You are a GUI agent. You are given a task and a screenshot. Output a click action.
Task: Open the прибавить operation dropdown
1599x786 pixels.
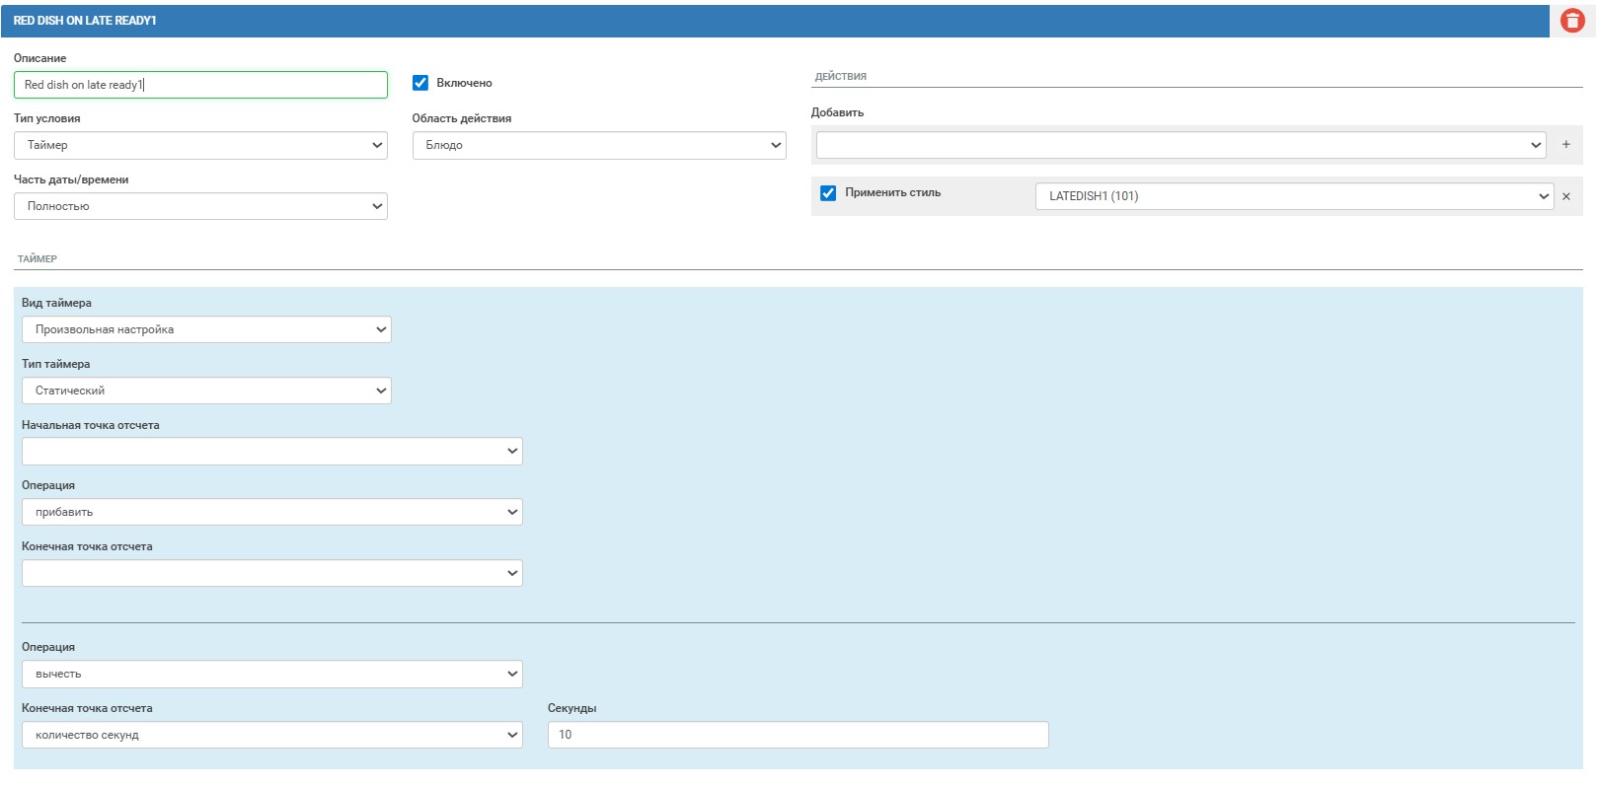tap(271, 512)
